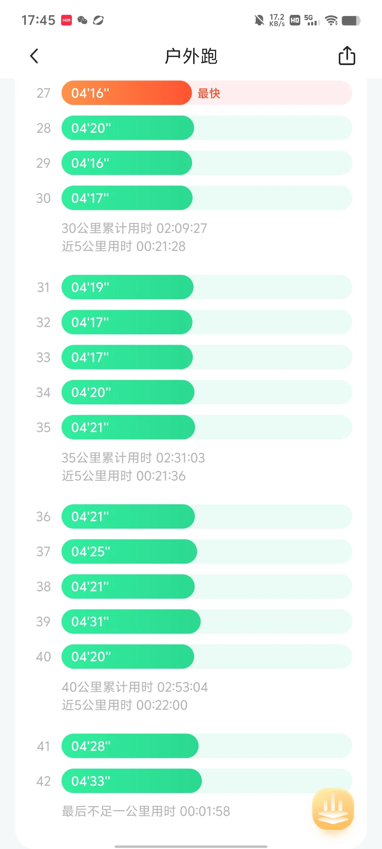Tap the WeChat icon in status bar

82,20
